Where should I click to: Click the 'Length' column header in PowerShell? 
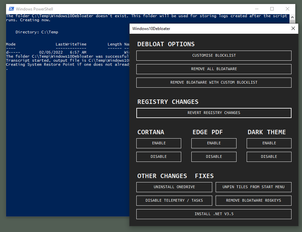[115, 44]
